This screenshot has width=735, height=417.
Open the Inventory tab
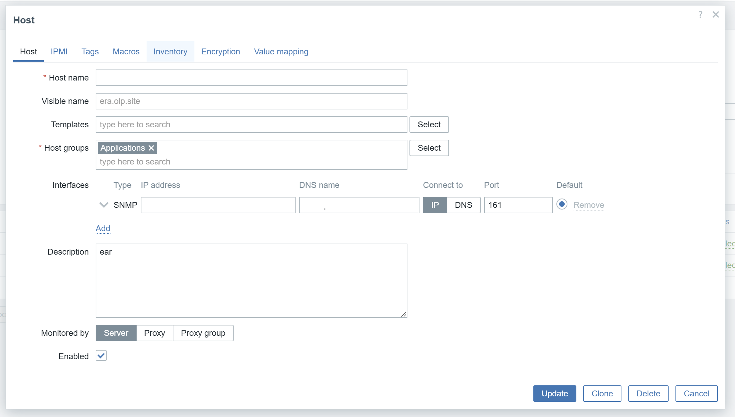[170, 52]
